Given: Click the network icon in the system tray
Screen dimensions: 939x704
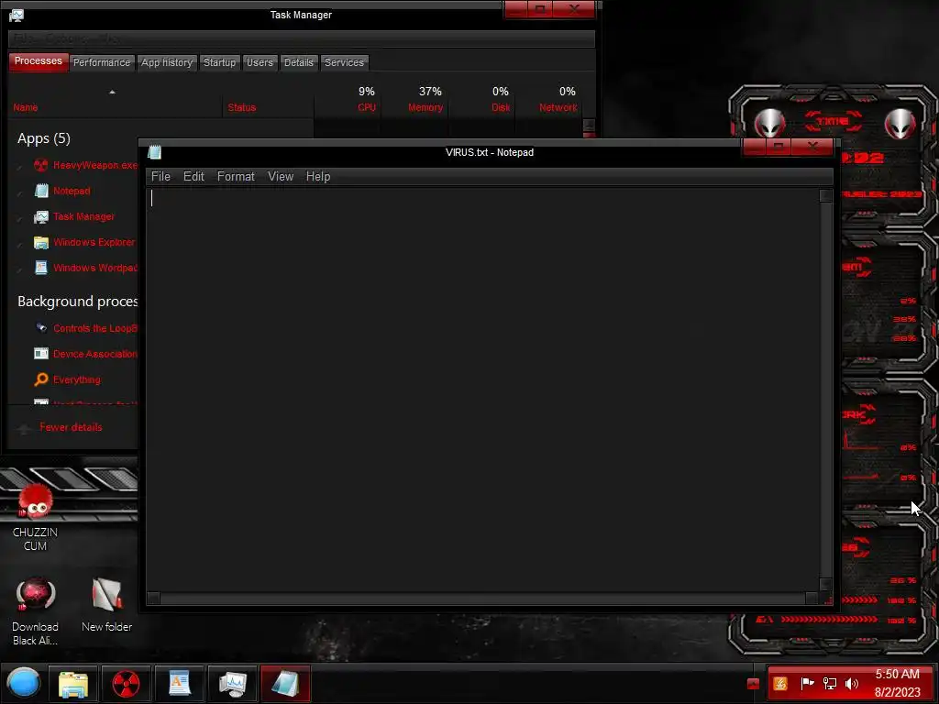Looking at the screenshot, I should point(829,683).
